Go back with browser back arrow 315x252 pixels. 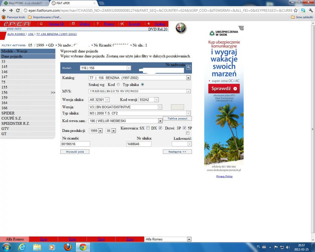[4, 10]
